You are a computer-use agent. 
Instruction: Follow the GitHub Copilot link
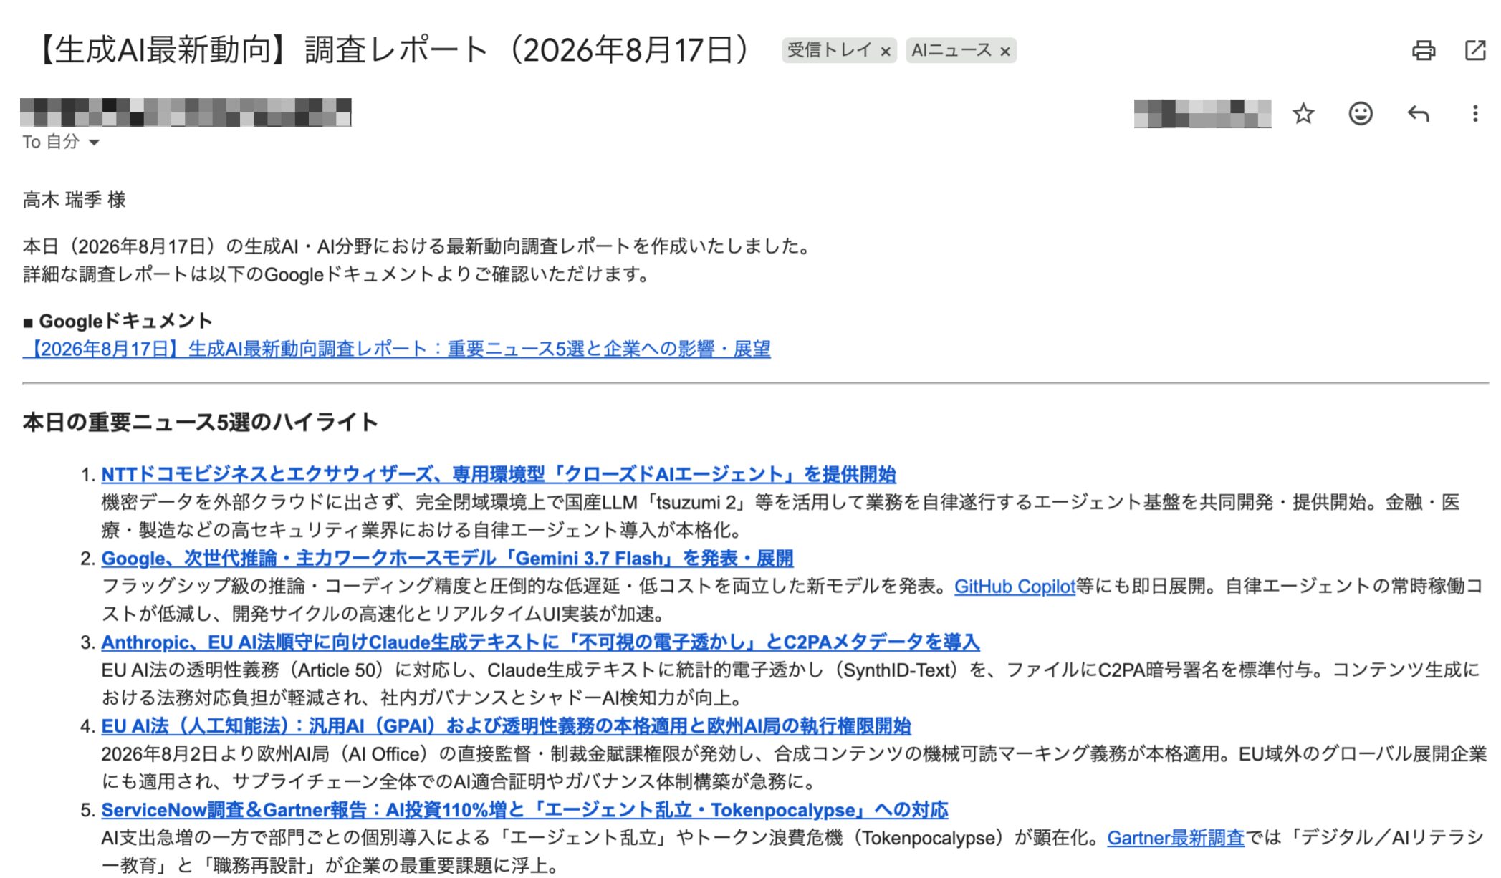(x=1015, y=586)
